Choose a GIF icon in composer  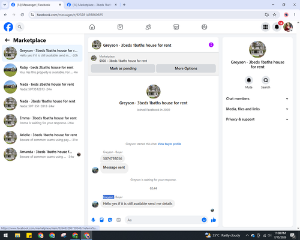pyautogui.click(x=119, y=220)
